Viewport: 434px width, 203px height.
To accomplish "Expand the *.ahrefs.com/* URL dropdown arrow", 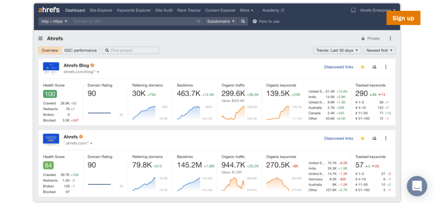I will 91,143.
